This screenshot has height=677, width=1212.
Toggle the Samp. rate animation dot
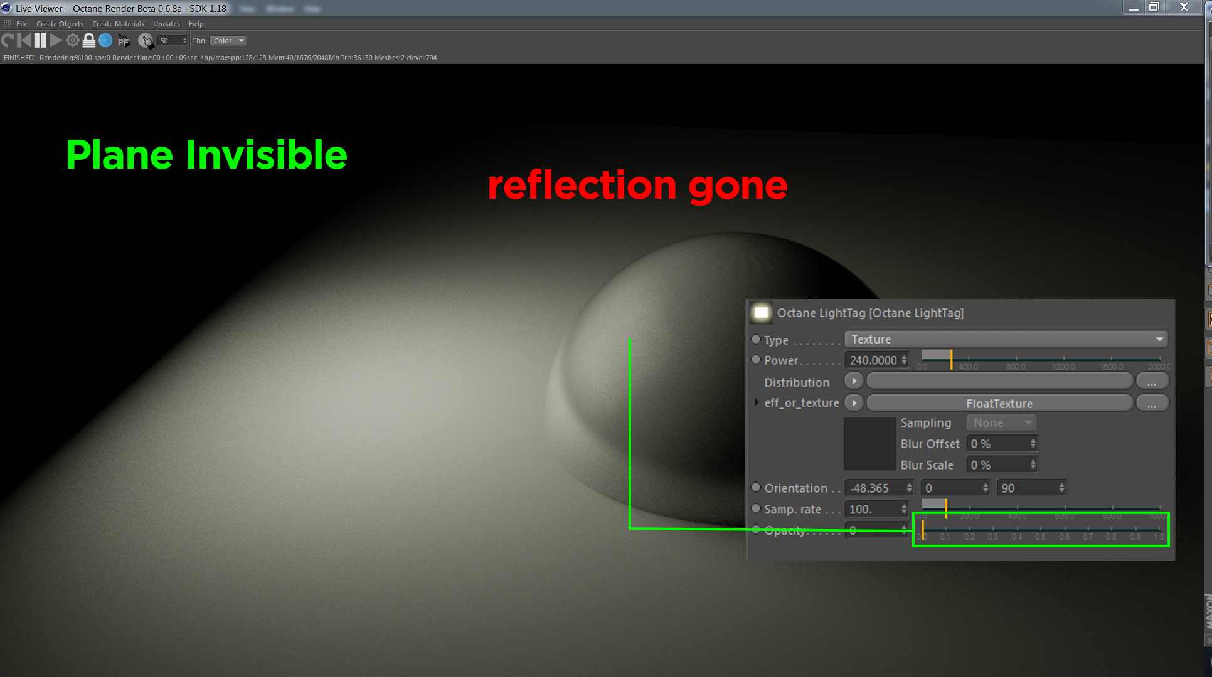[x=756, y=509]
